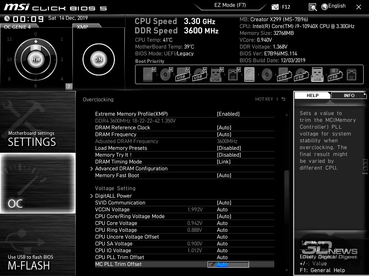This screenshot has height=276, width=369.
Task: Click the clock icon near the time
Action: [7, 18]
